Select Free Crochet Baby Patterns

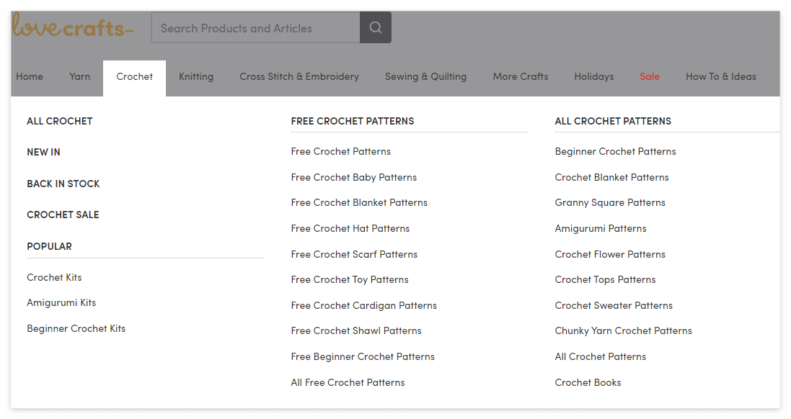[354, 177]
